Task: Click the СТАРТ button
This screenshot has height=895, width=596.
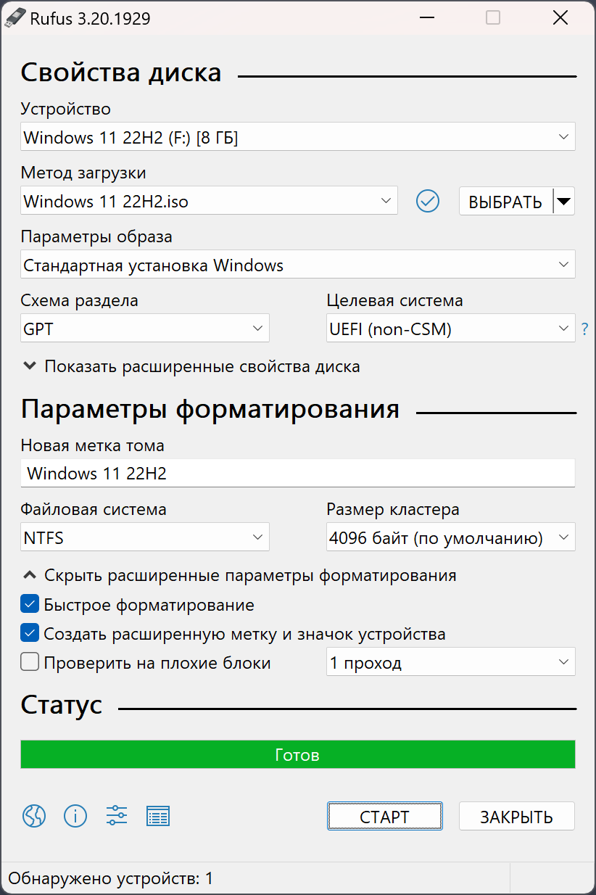Action: (x=384, y=816)
